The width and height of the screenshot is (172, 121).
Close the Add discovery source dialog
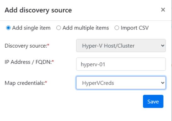coord(163,10)
